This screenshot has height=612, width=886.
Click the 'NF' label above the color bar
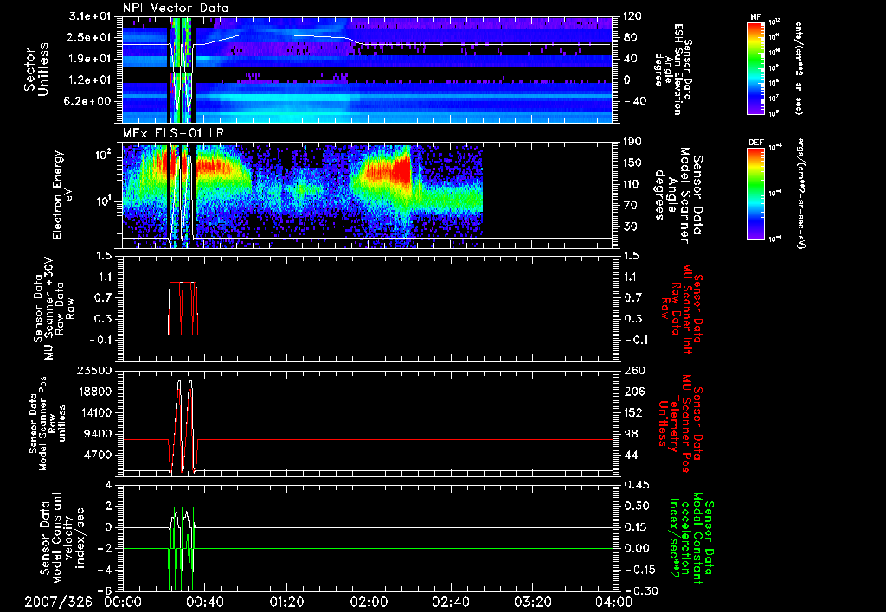(x=755, y=17)
